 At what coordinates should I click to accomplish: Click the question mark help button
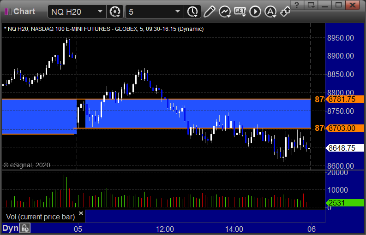point(297,5)
